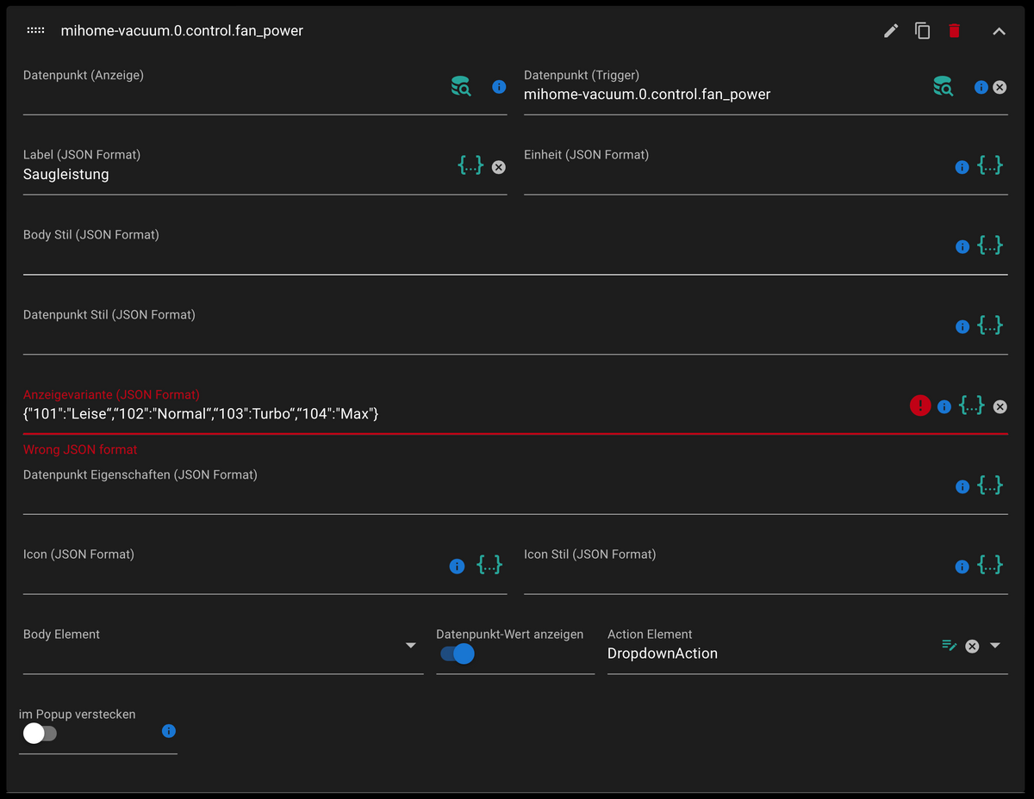Open the Body Element dropdown

point(410,646)
